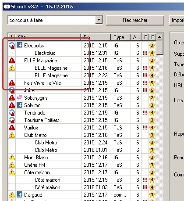Viewport: 184px width, 201px height.
Task: Click yellow warning icon for Club Metro 2015.12.16
Action: pyautogui.click(x=12, y=135)
